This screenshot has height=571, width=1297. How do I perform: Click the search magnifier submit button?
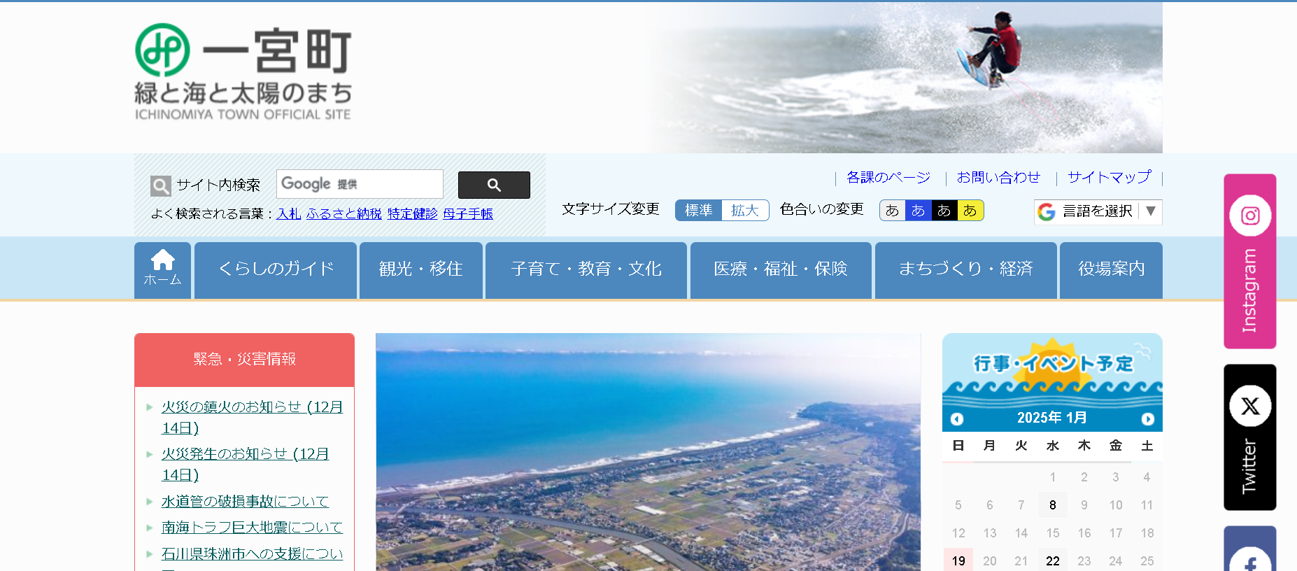[494, 185]
